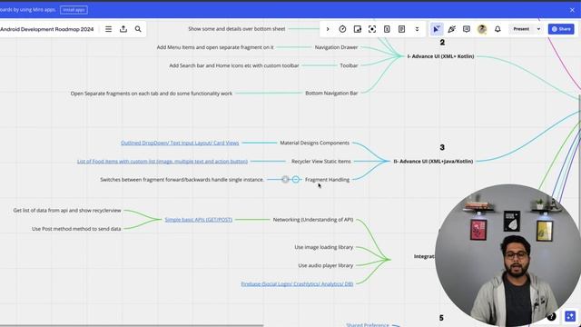This screenshot has width=581, height=327.
Task: Open the sticky note voting icon
Action: 357,29
